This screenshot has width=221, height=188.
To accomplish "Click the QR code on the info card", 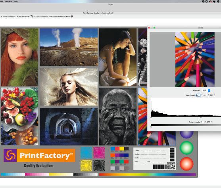I will pyautogui.click(x=171, y=166).
